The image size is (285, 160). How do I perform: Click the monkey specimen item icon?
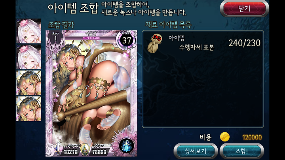click(155, 43)
